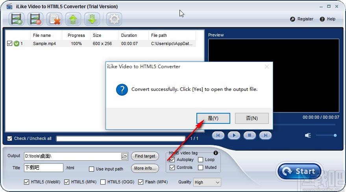This screenshot has width=346, height=192.
Task: Close the conversion success dialog
Action: pos(267,67)
